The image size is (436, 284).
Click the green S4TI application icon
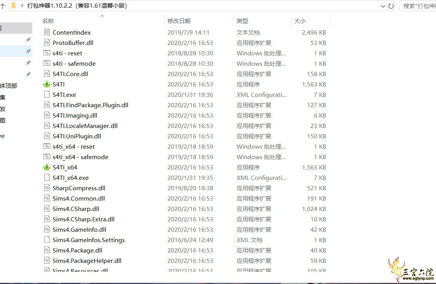point(47,84)
